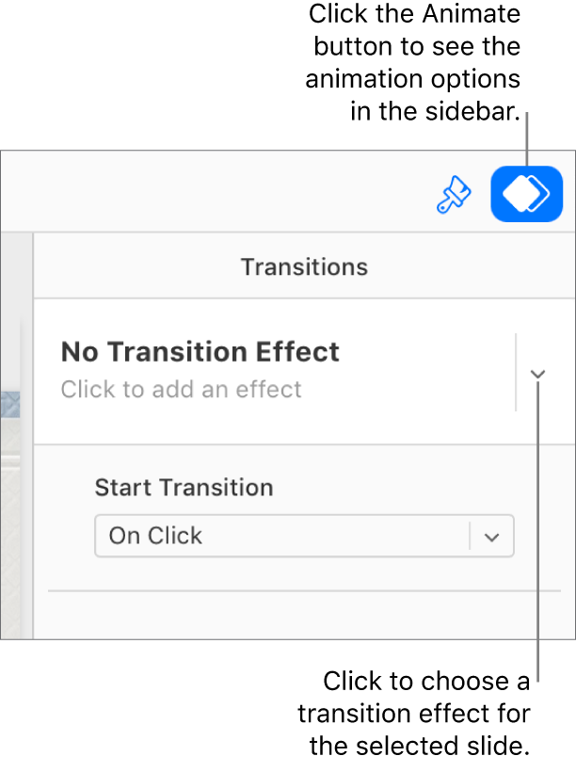Expand the On Click selection arrows
Image resolution: width=576 pixels, height=772 pixels.
click(491, 536)
